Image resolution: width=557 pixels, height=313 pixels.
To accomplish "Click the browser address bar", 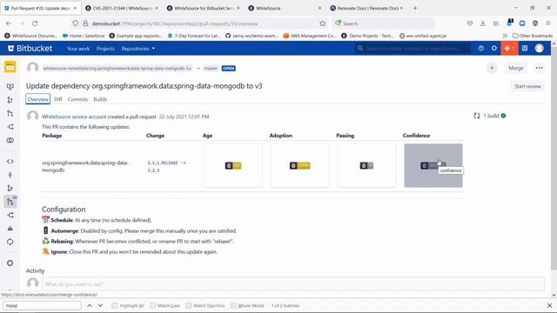I will pos(199,23).
